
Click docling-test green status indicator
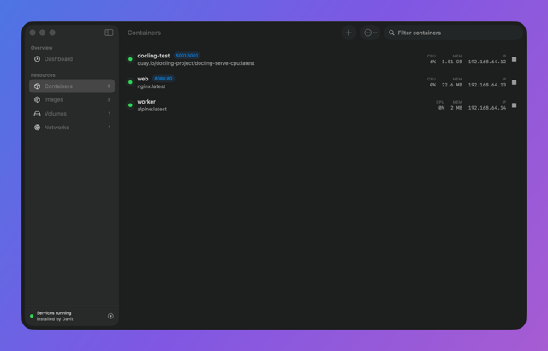tap(130, 59)
